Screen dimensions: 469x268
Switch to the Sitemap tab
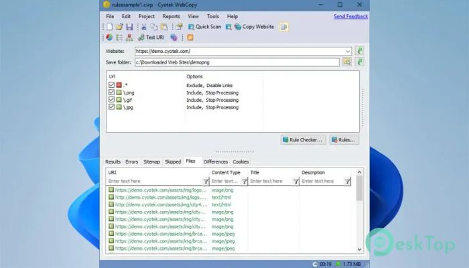click(x=151, y=162)
